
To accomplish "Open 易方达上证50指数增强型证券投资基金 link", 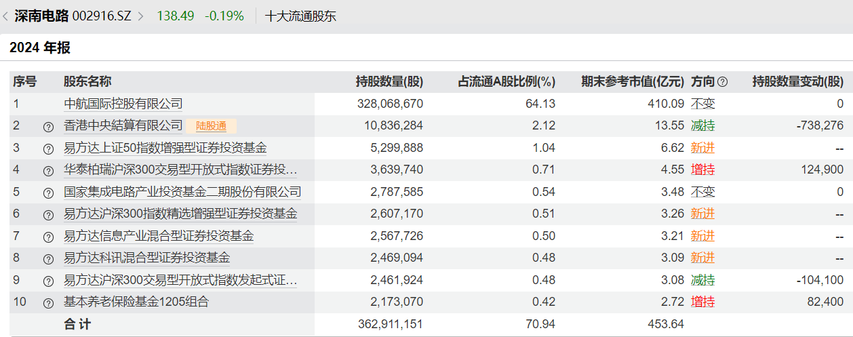I will (x=165, y=148).
